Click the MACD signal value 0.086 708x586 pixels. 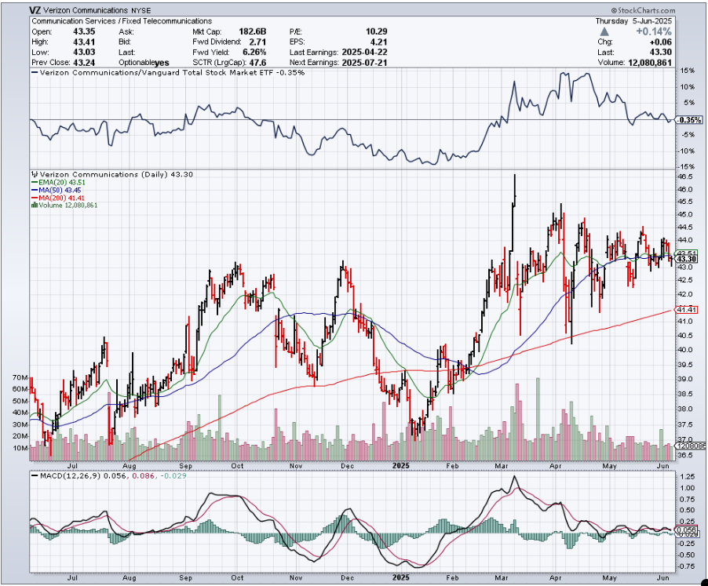pyautogui.click(x=141, y=476)
